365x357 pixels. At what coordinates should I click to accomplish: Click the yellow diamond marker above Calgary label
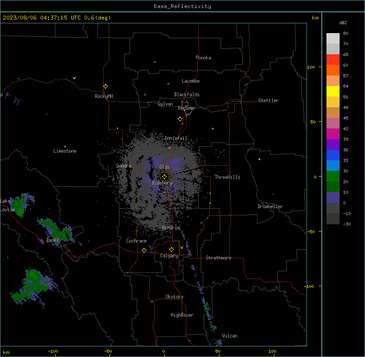click(x=171, y=250)
